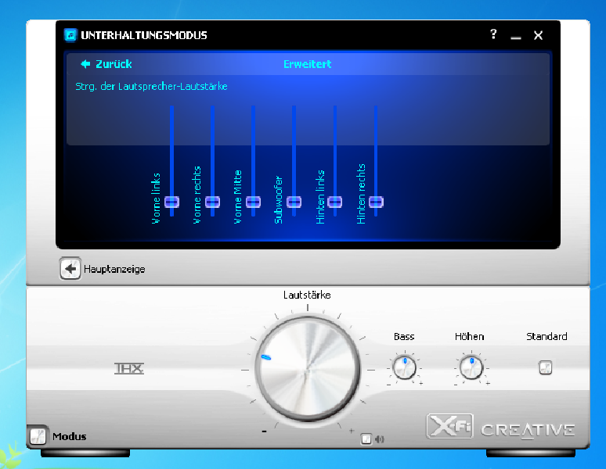The width and height of the screenshot is (606, 469).
Task: Click the Hinten rechts slider handle
Action: [376, 202]
